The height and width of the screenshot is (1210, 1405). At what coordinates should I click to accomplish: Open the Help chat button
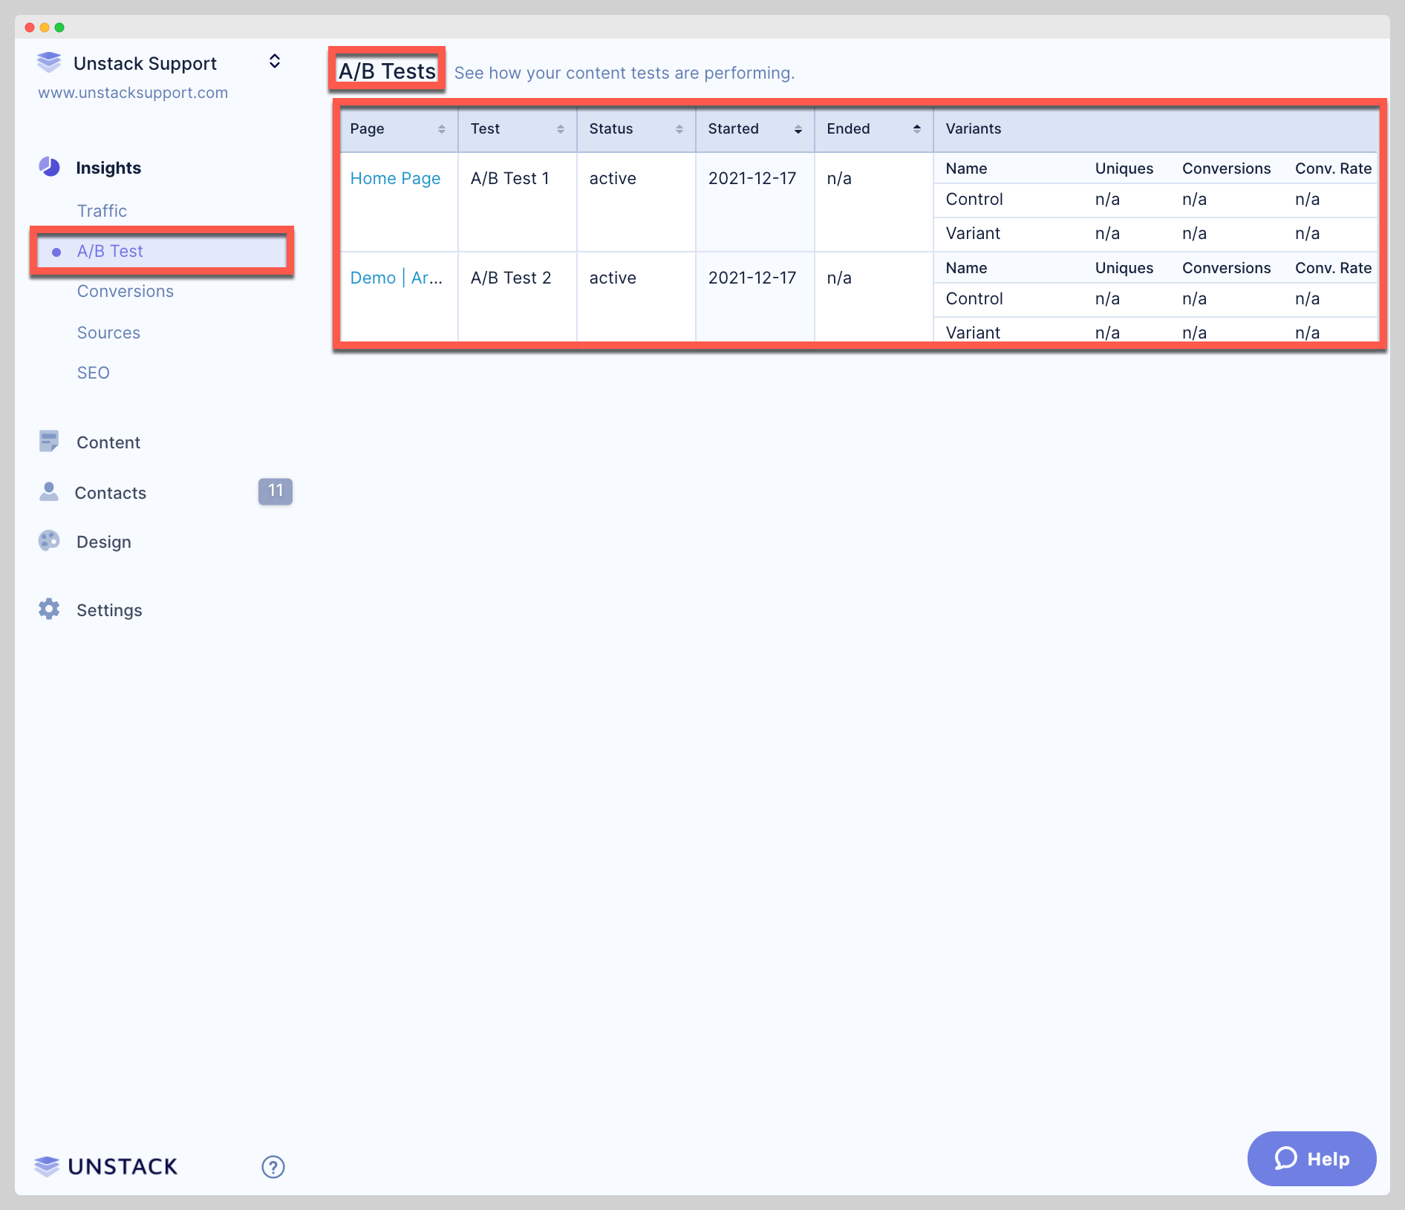tap(1311, 1159)
